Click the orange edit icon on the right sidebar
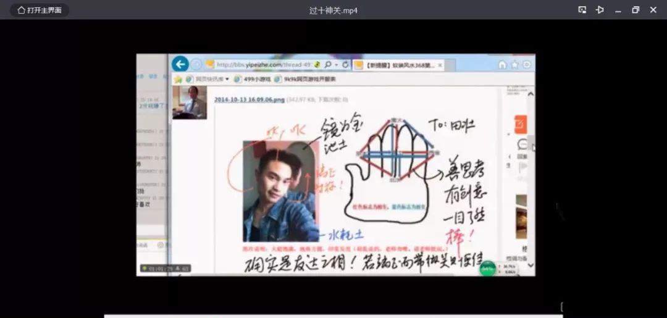Screen dimensions: 667x318 pos(520,124)
